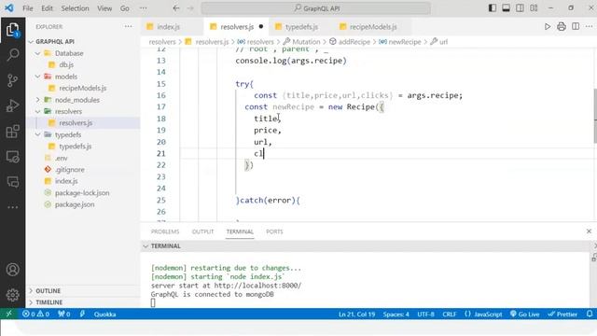Open editor More Actions ellipsis

click(x=589, y=27)
